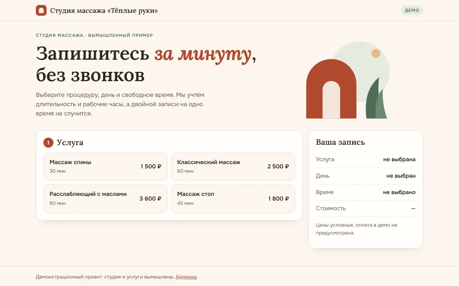Click the Время row label in summary
The image size is (459, 286).
click(x=325, y=192)
